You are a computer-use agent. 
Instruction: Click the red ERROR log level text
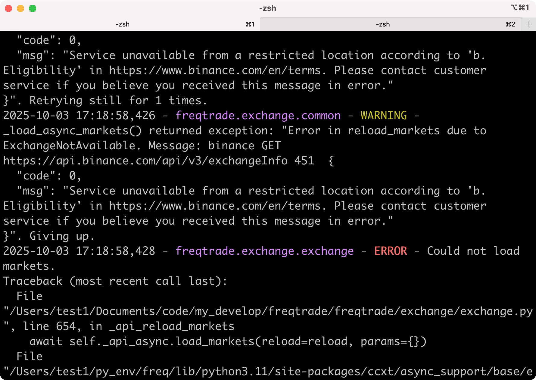[x=391, y=251]
